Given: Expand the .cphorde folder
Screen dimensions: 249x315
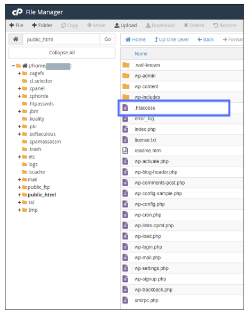Looking at the screenshot, I should [20, 96].
